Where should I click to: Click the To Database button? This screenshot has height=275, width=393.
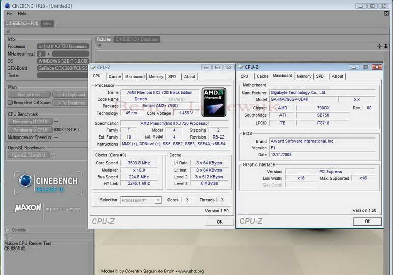[x=70, y=103]
